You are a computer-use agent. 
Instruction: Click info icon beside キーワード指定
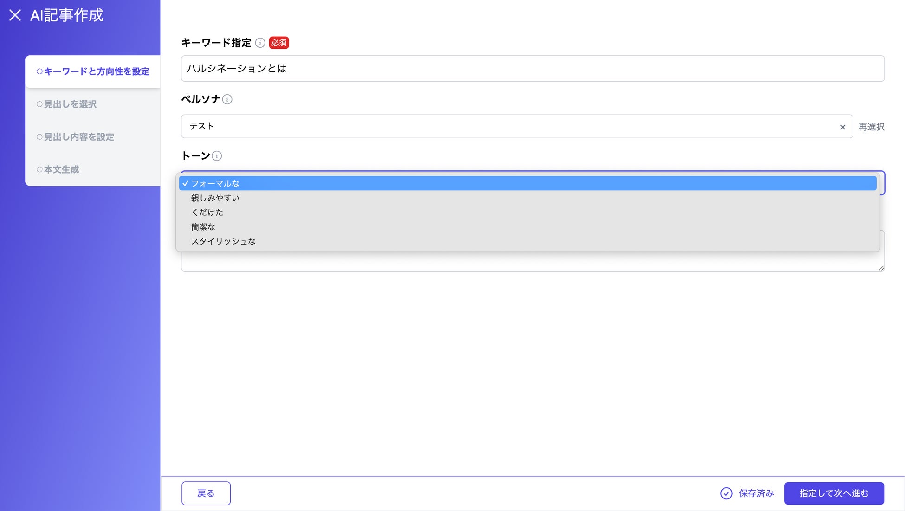260,43
